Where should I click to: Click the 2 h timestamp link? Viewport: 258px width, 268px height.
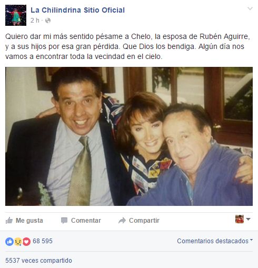pyautogui.click(x=35, y=21)
